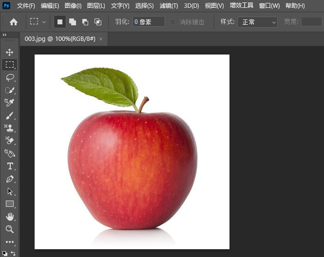
Task: Open the 滤镜(T) menu
Action: coord(169,5)
